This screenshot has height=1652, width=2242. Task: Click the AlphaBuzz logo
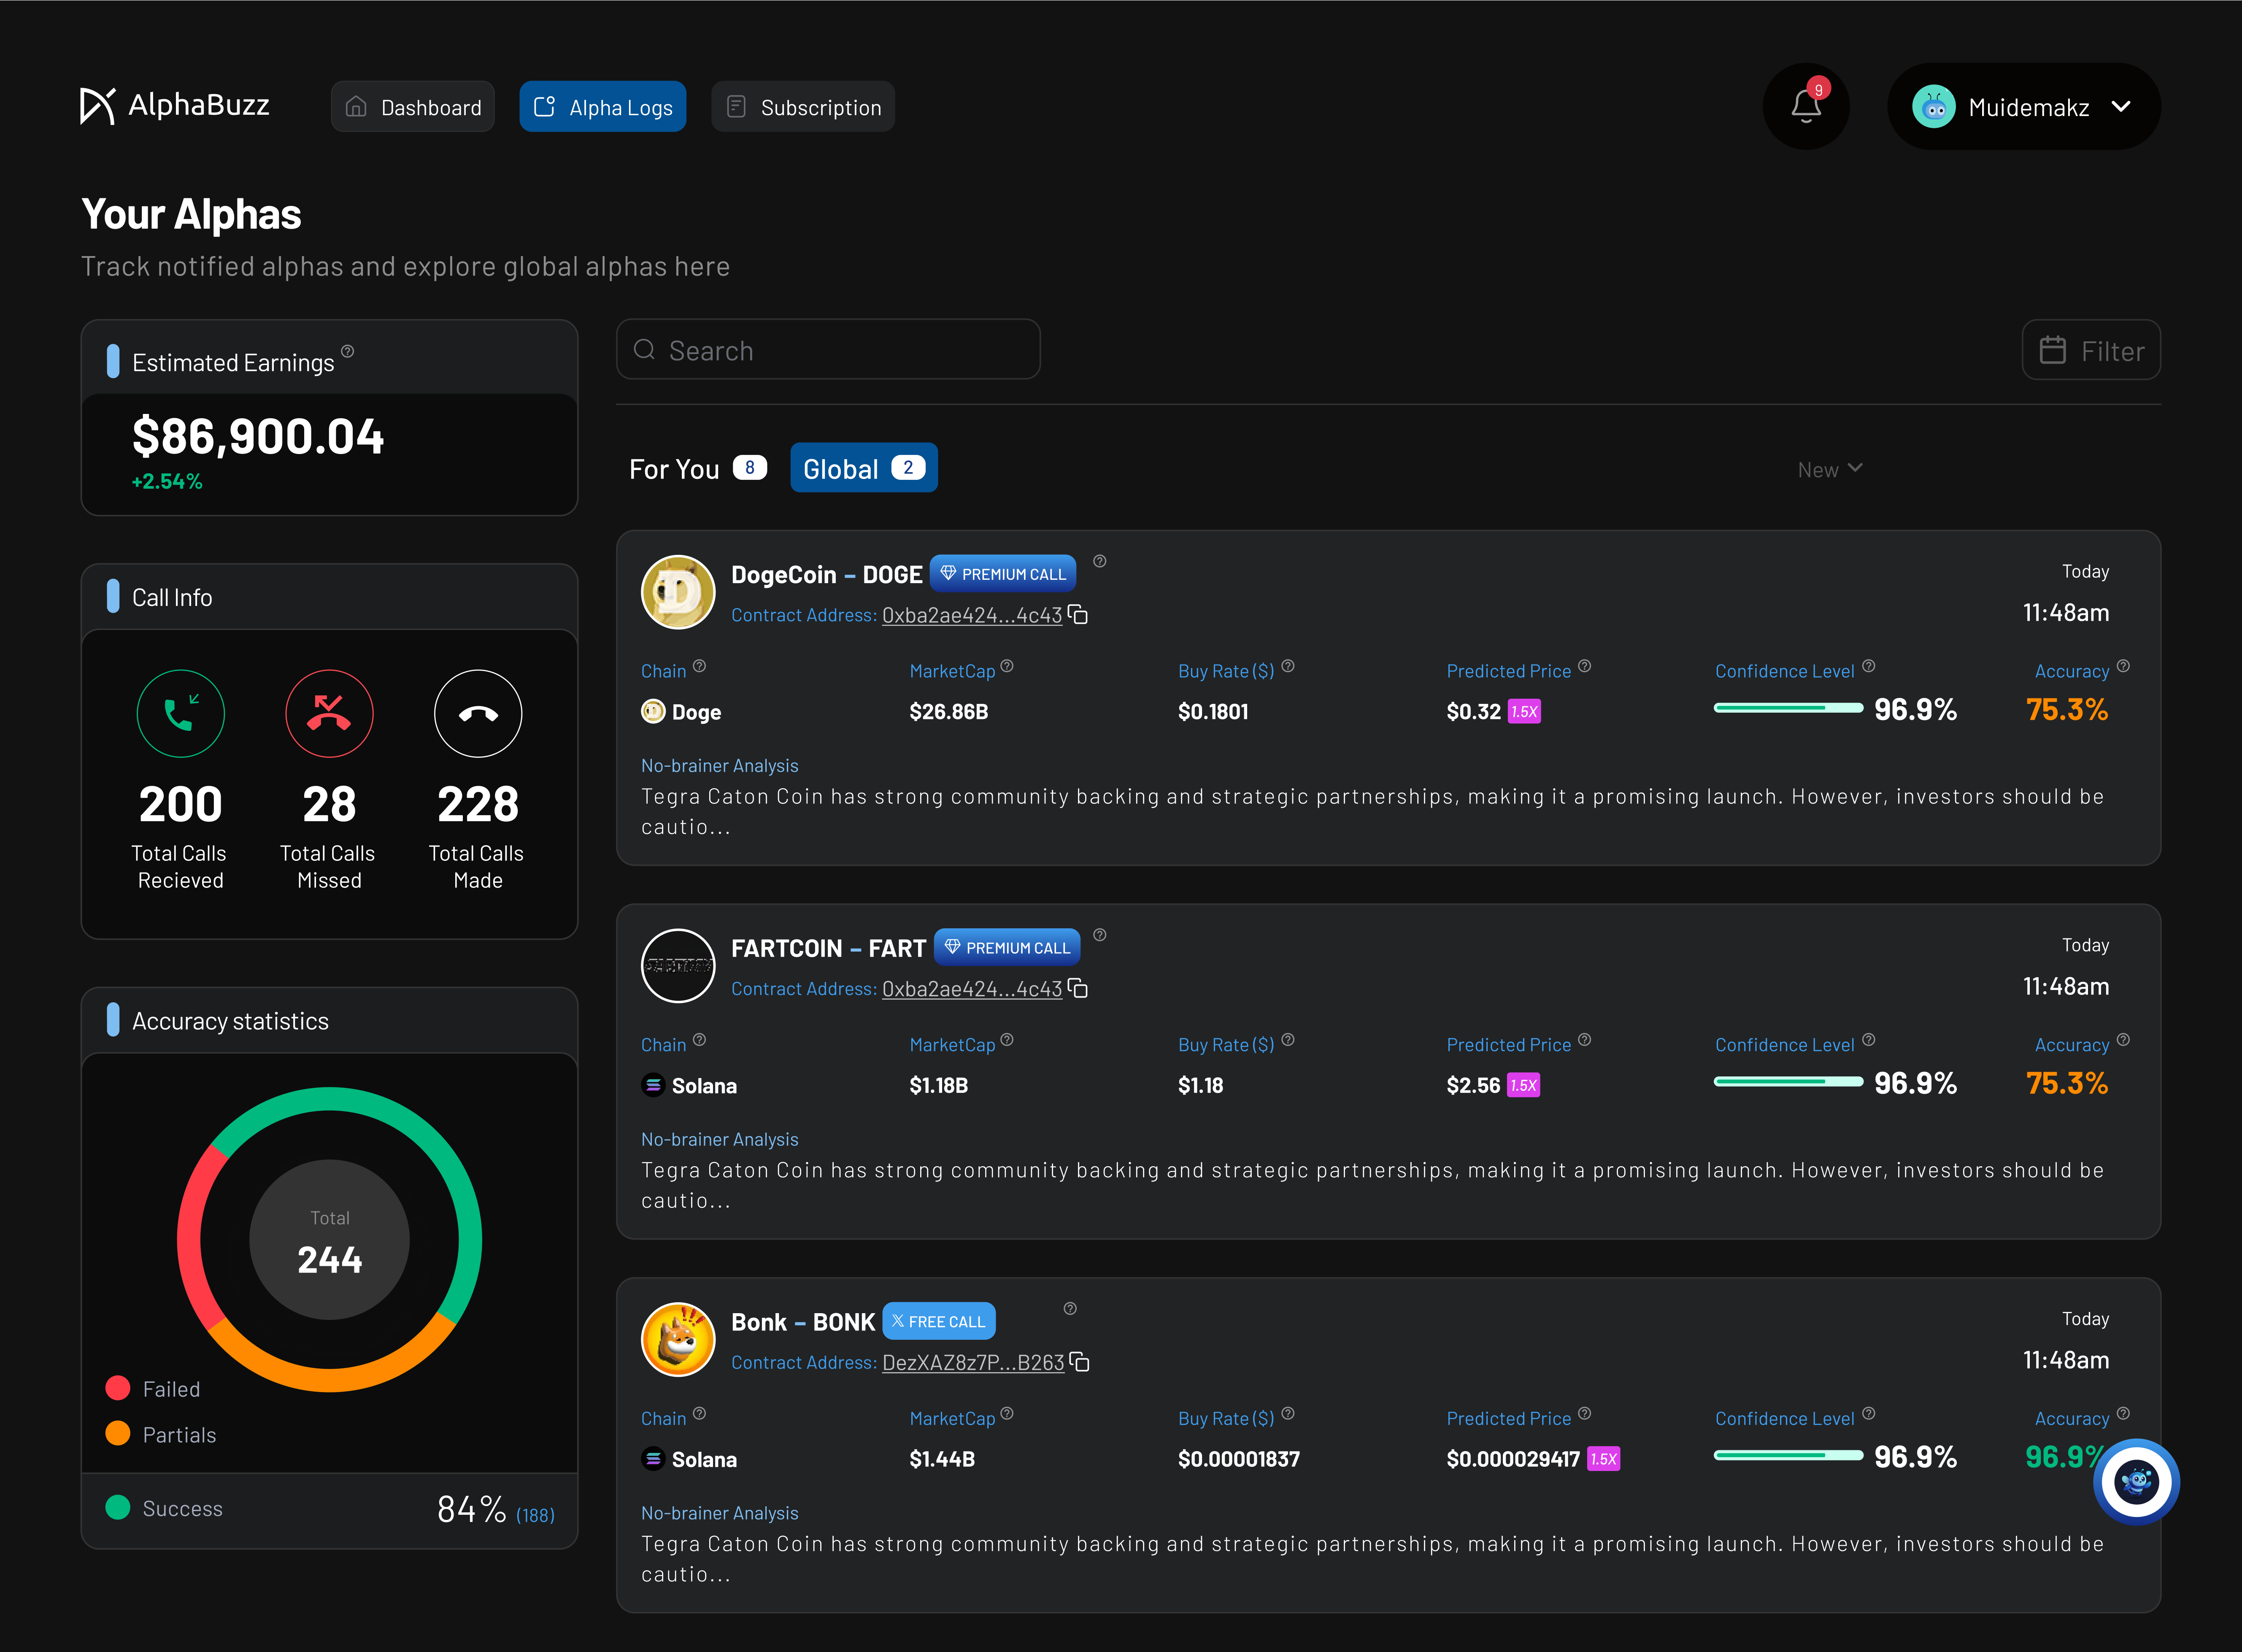point(175,105)
